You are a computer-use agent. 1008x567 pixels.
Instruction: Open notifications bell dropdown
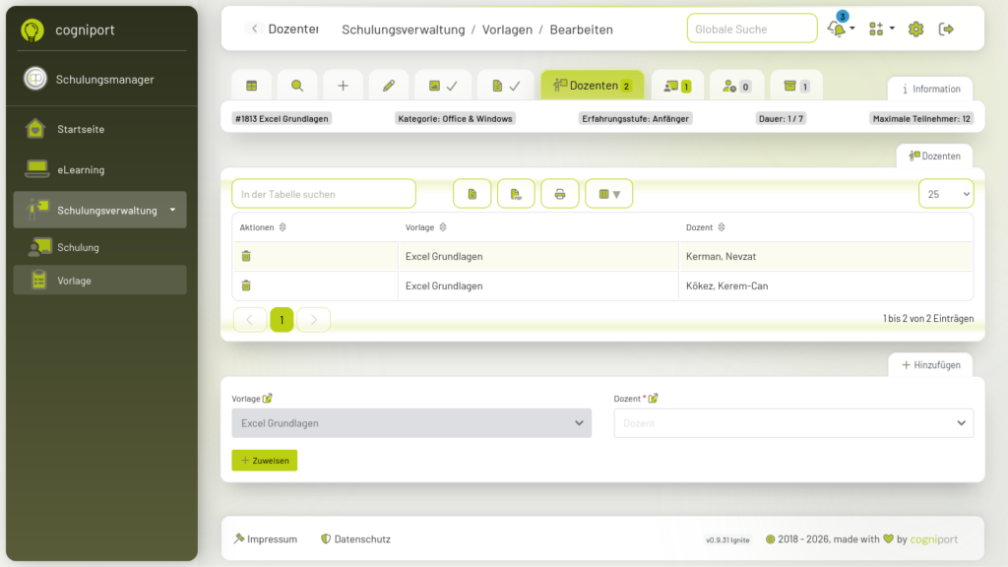coord(841,29)
